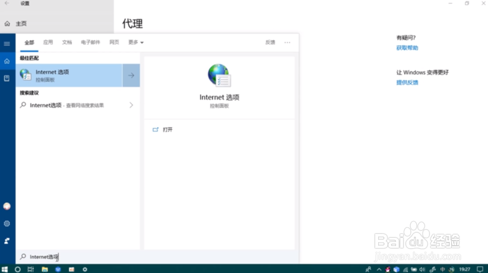Open the 获取帮助 link in Settings

pyautogui.click(x=407, y=48)
